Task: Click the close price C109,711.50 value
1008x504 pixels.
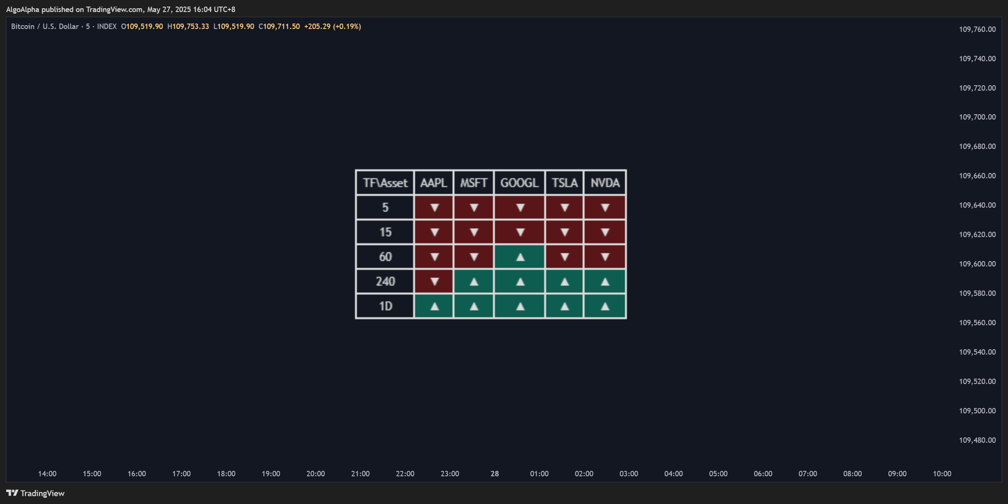Action: coord(279,26)
